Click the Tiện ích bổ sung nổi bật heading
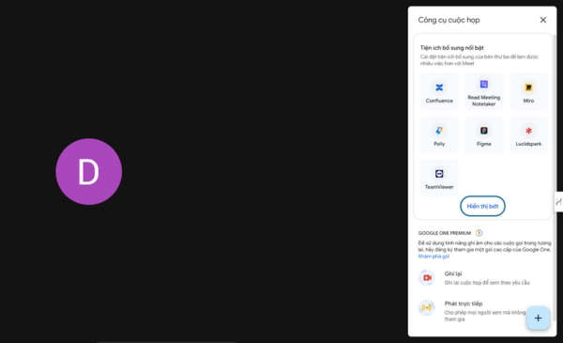This screenshot has height=343, width=563. (451, 48)
